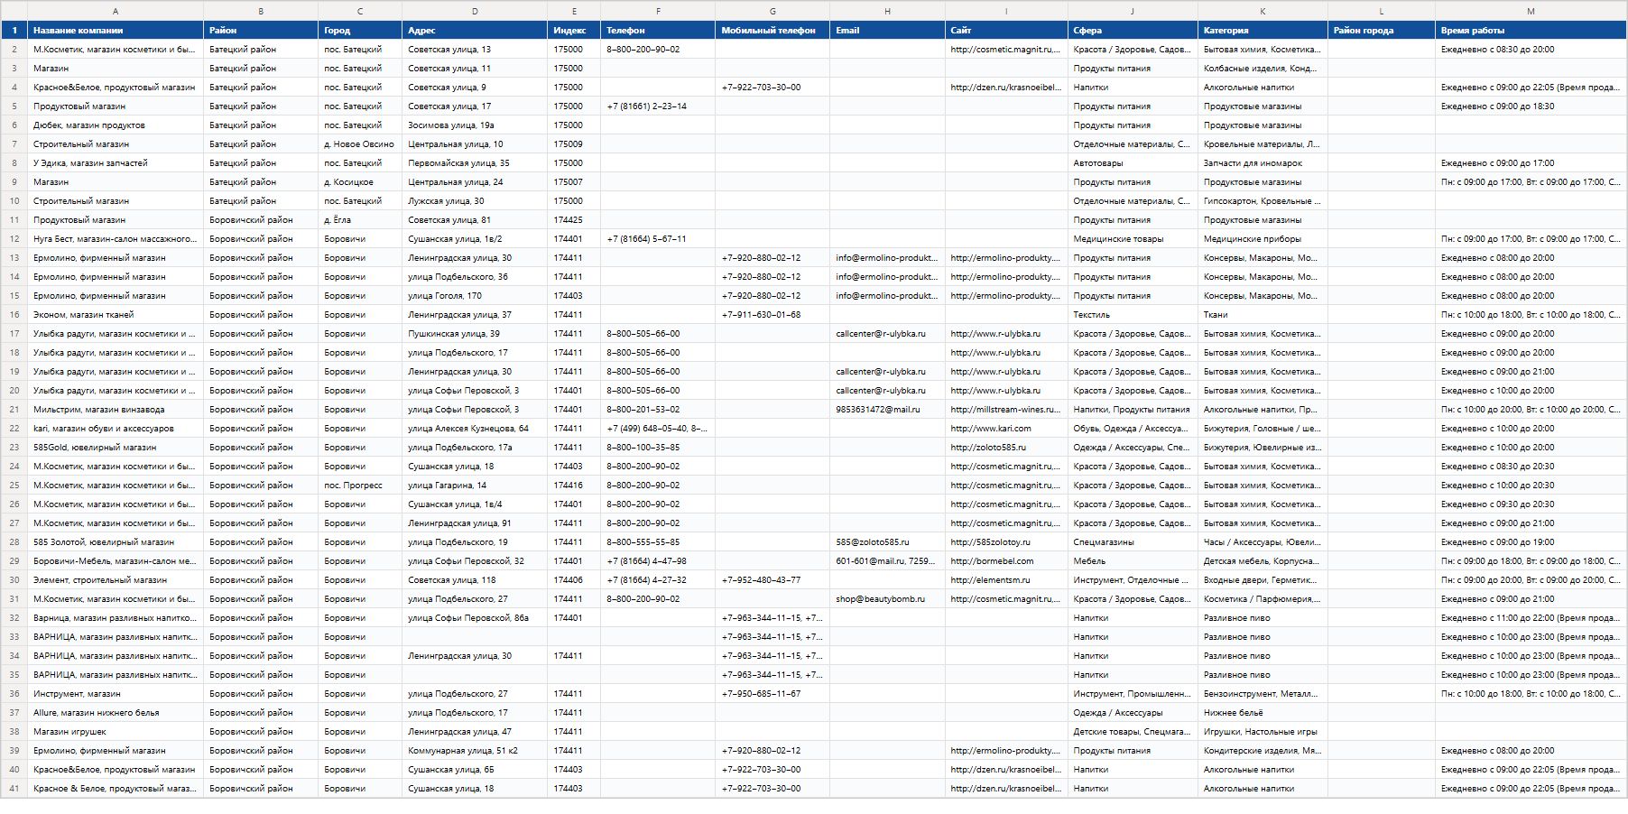
Task: Select mobile cell '+7–950–685–11–67'
Action: click(x=772, y=694)
